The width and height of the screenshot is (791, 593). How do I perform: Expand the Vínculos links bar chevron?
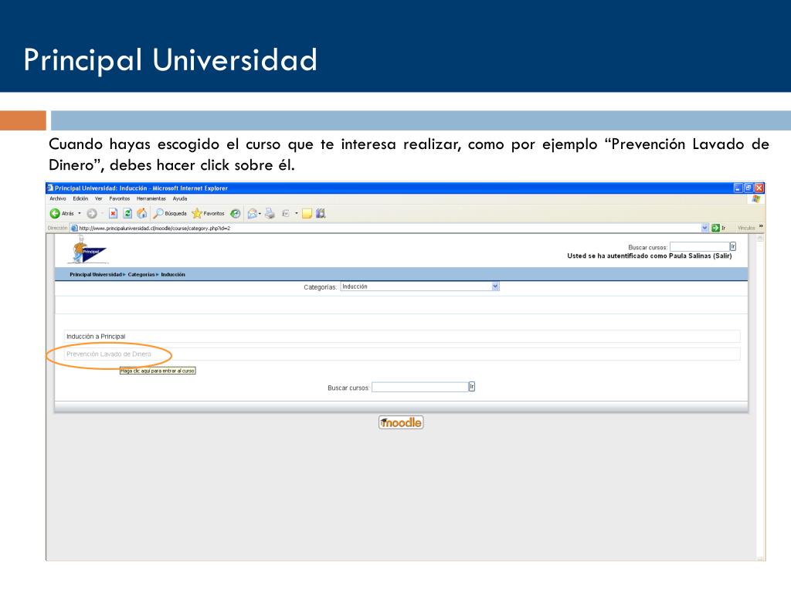(x=761, y=227)
